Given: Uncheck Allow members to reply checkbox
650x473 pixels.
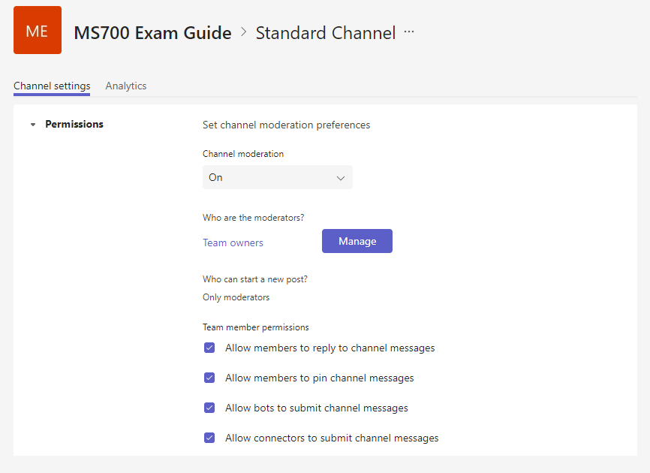Looking at the screenshot, I should (x=209, y=348).
